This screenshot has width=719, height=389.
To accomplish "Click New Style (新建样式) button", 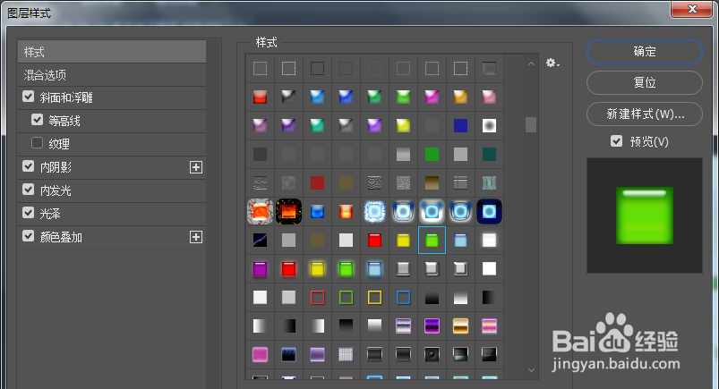I will [645, 114].
